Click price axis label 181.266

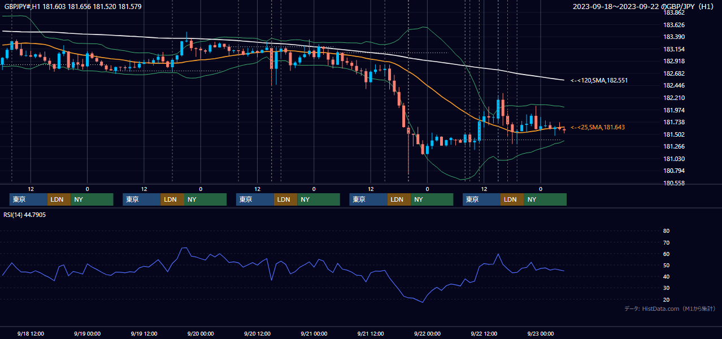click(x=674, y=146)
